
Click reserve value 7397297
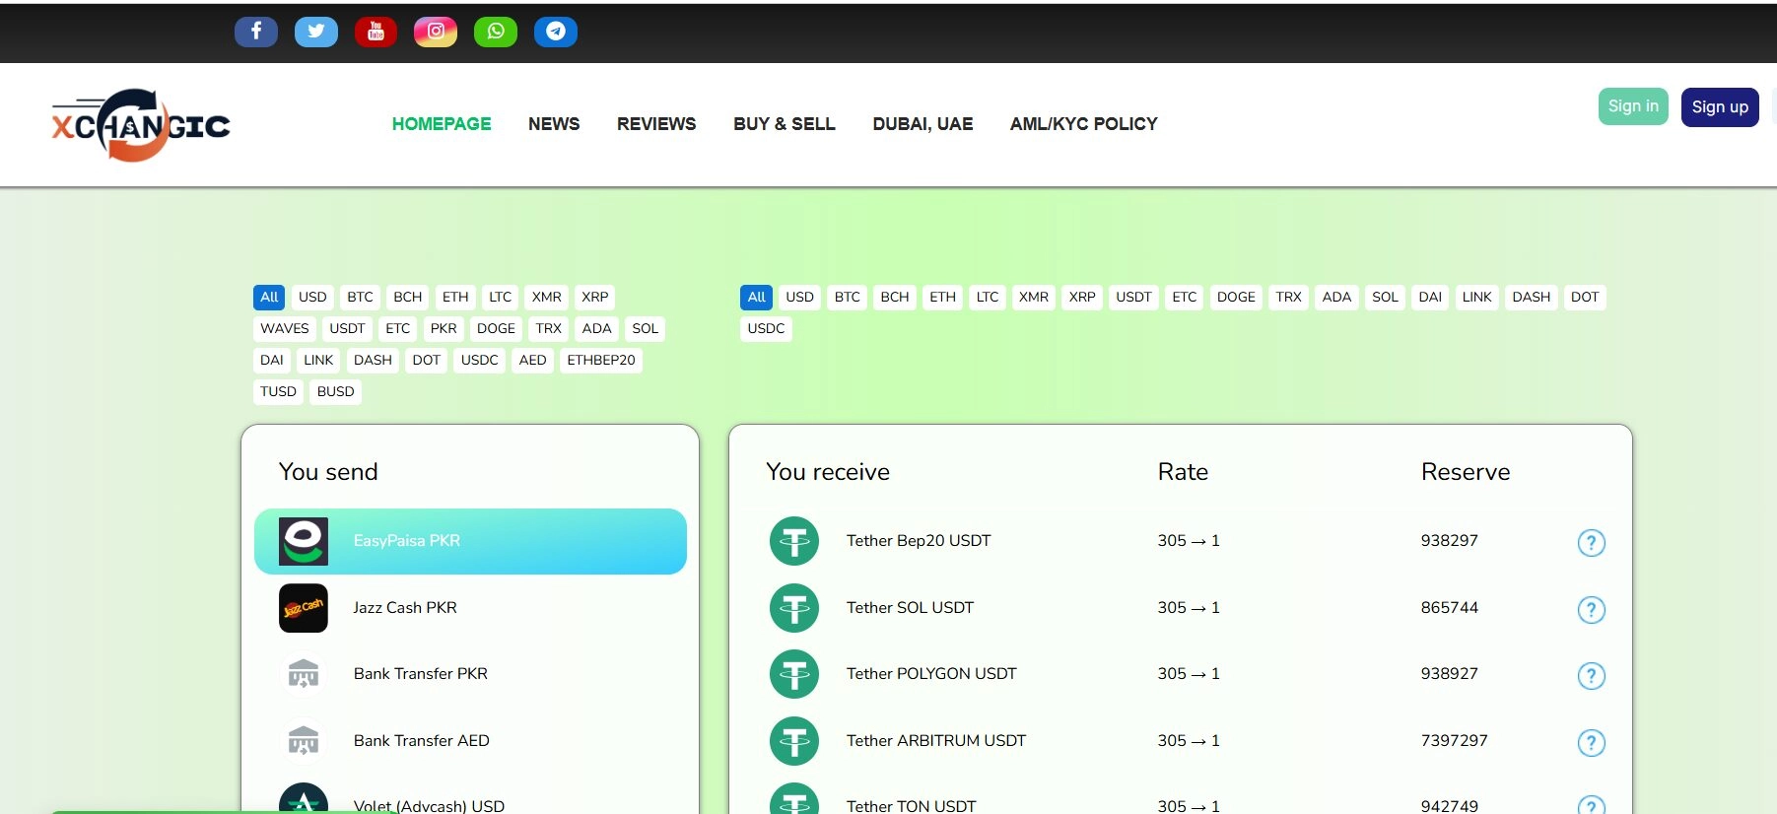pos(1454,741)
